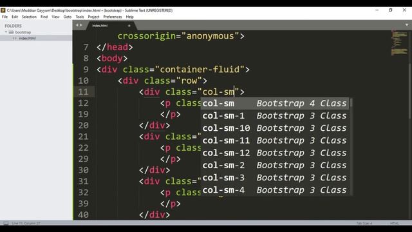This screenshot has width=412, height=232.
Task: Click the Line 11 column status text
Action: (26, 224)
